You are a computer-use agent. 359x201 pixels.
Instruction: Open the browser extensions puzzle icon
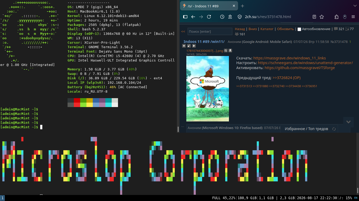337,17
